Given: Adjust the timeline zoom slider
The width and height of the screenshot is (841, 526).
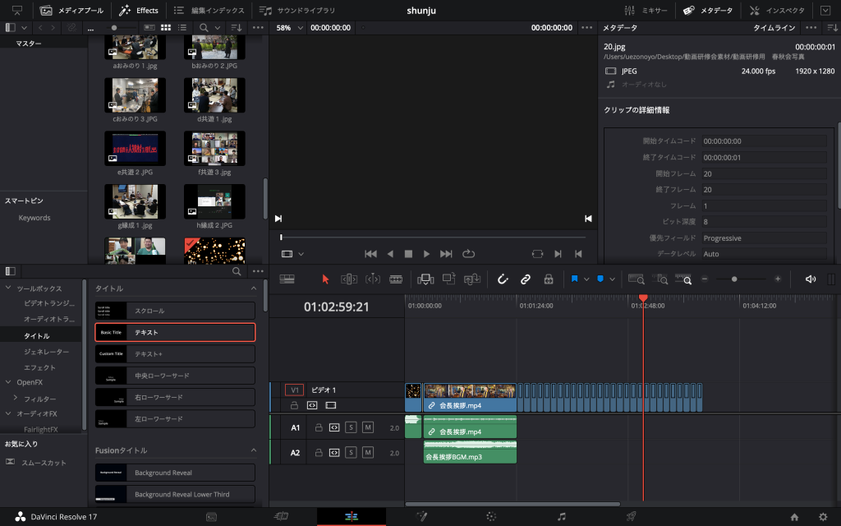Looking at the screenshot, I should click(x=734, y=279).
